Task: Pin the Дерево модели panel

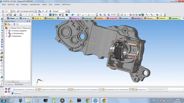Action: tap(27, 21)
